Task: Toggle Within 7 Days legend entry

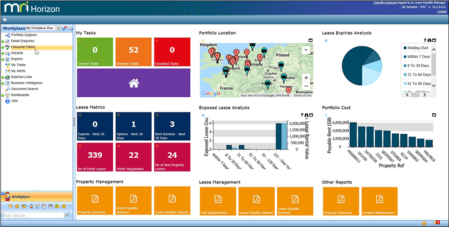Action: tap(417, 57)
